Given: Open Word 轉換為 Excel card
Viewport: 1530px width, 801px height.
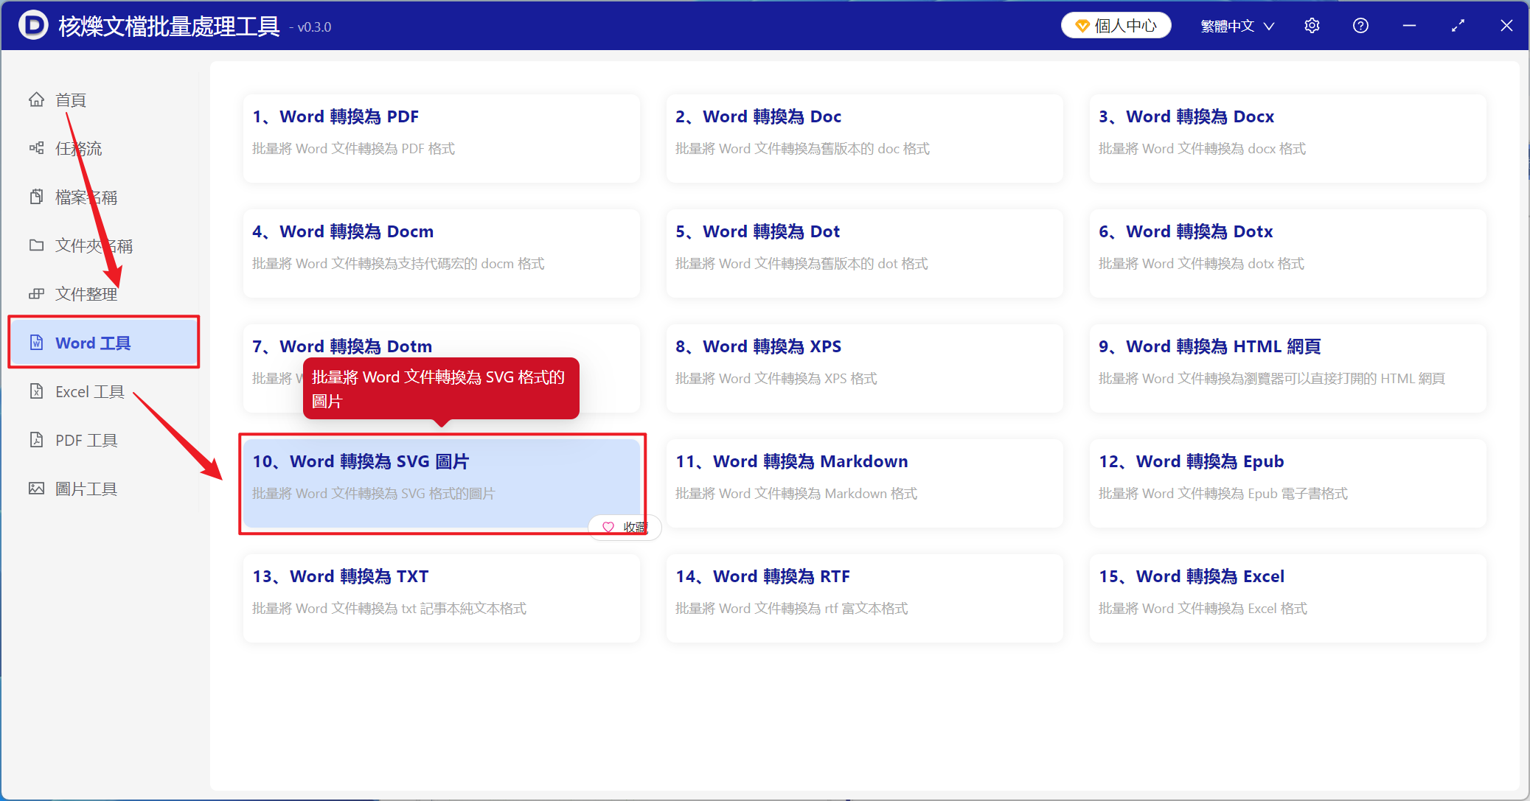Looking at the screenshot, I should [x=1288, y=598].
